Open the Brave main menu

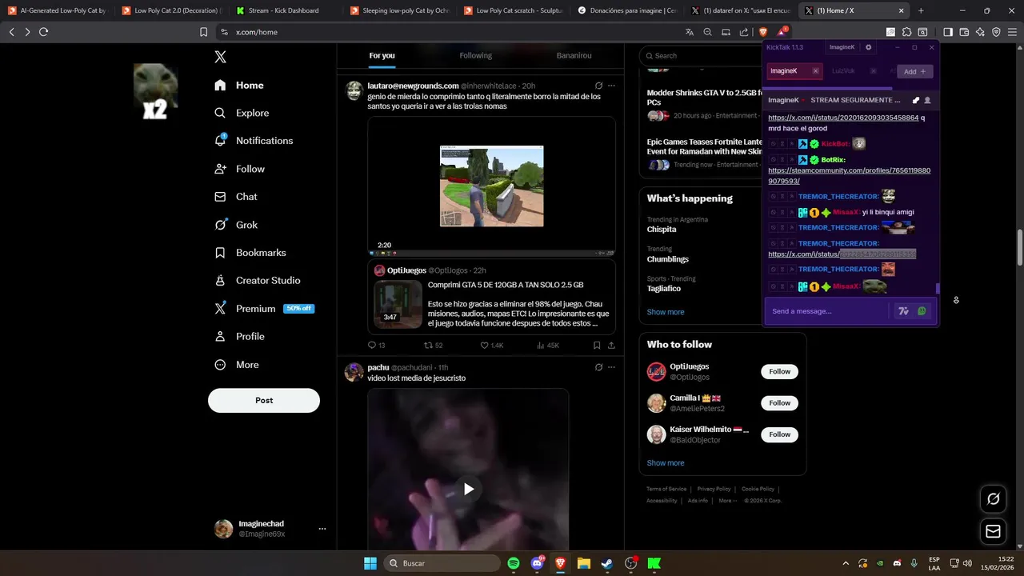tap(1012, 32)
